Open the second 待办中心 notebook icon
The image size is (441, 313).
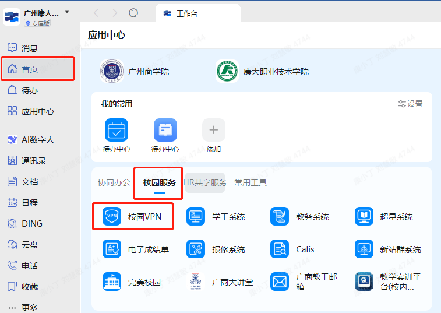165,130
